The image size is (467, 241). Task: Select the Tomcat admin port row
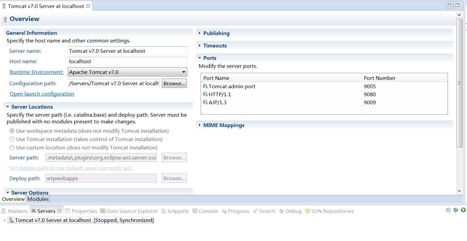click(324, 86)
